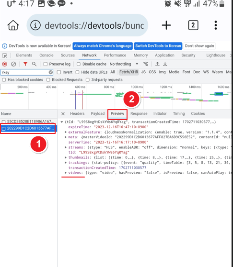233x267 pixels.
Task: Open the tab switcher showing 2
Action: click(193, 25)
